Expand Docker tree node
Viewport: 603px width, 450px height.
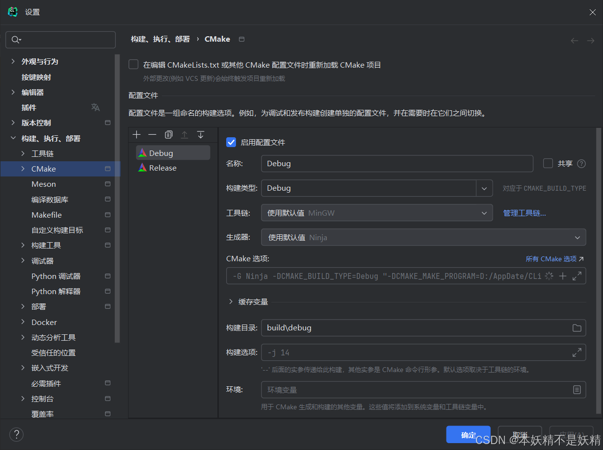click(x=23, y=322)
